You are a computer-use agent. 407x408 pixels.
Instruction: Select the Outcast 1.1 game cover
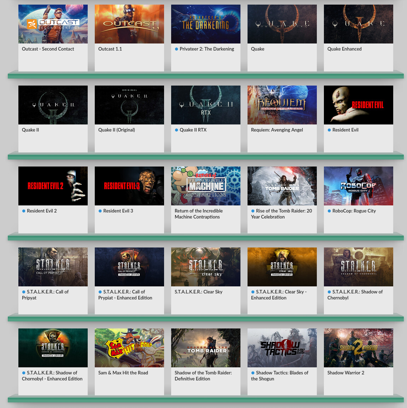[x=129, y=24]
